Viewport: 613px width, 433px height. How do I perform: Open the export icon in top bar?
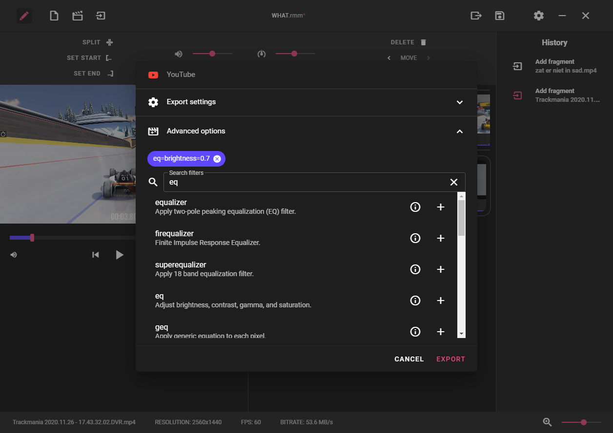[476, 16]
